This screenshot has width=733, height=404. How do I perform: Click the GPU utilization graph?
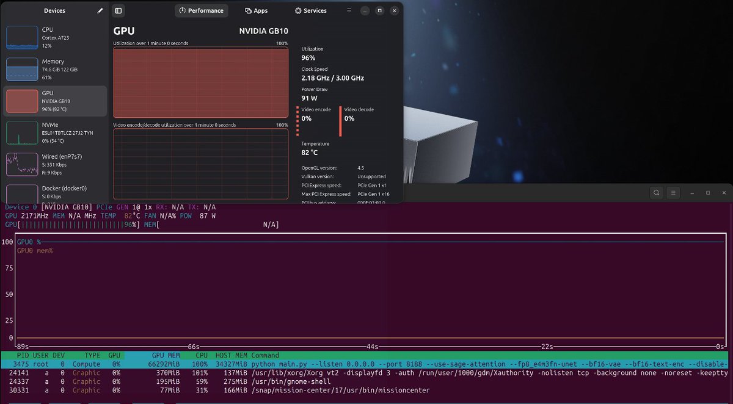coord(200,82)
